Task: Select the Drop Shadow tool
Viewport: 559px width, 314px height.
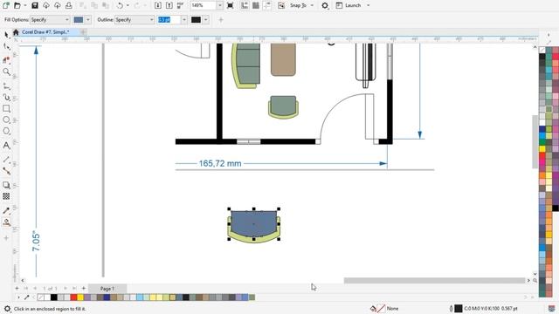Action: (6, 185)
